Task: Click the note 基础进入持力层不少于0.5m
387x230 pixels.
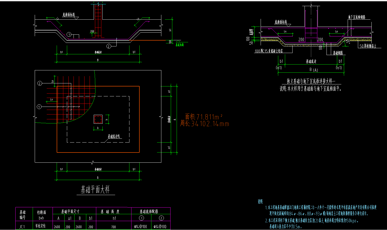Action: point(286,226)
